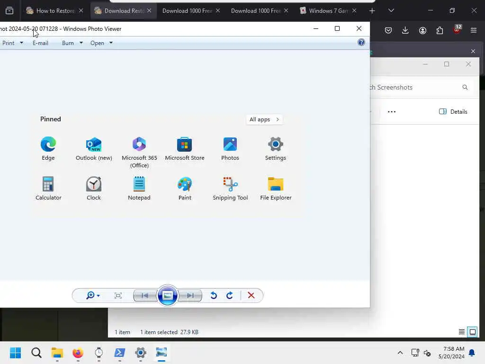
Task: Expand the Burn dropdown arrow
Action: click(x=81, y=43)
